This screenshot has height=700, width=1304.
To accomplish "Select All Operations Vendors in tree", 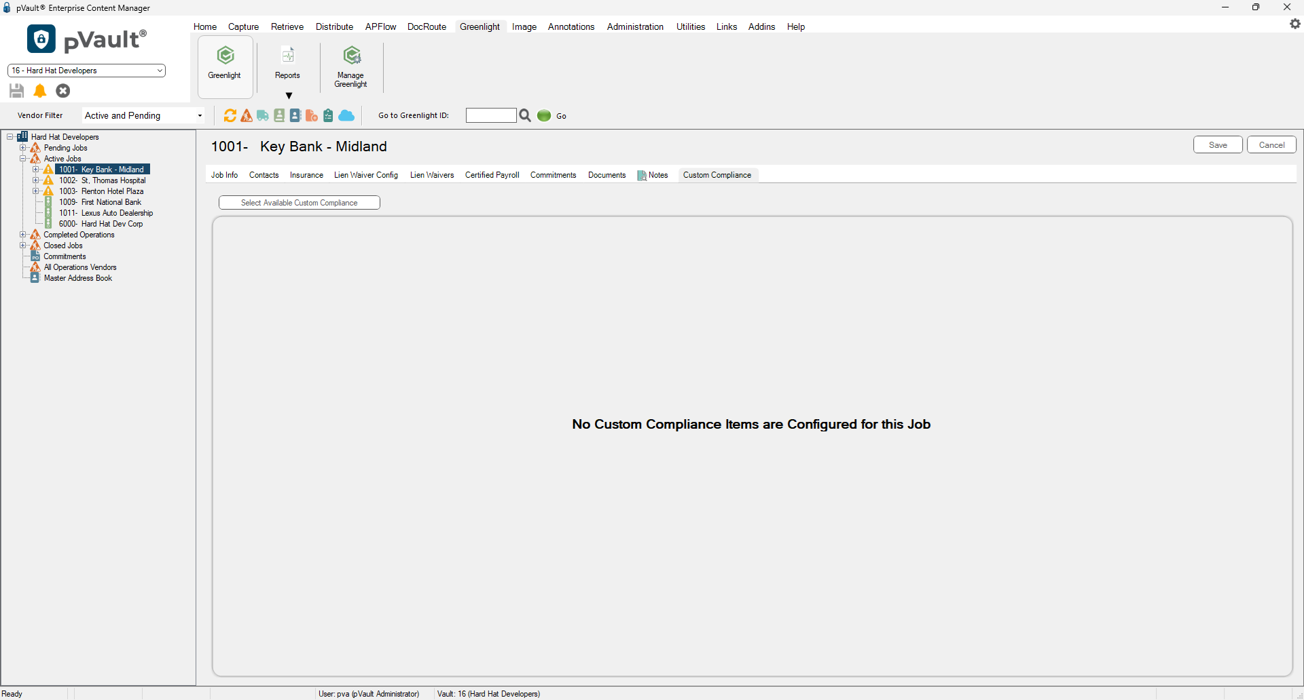I will click(x=80, y=267).
